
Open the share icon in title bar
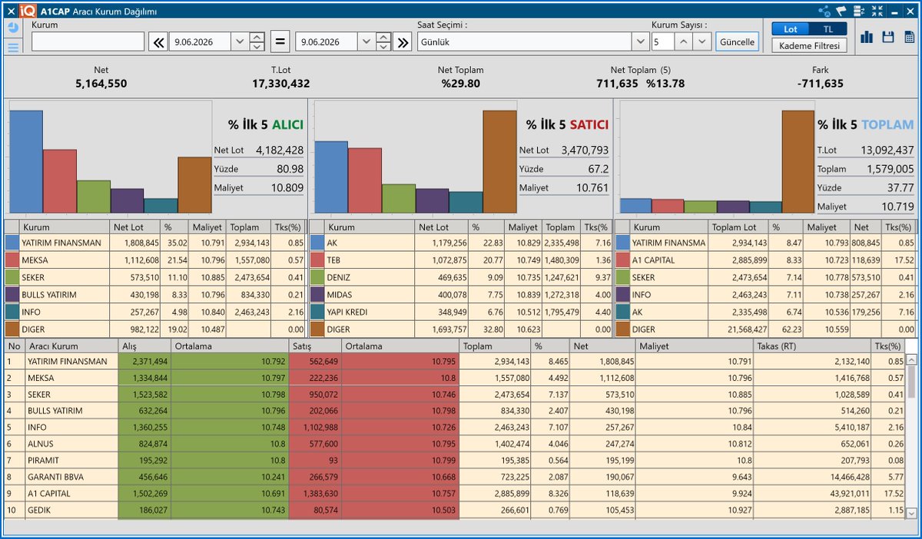pos(824,11)
